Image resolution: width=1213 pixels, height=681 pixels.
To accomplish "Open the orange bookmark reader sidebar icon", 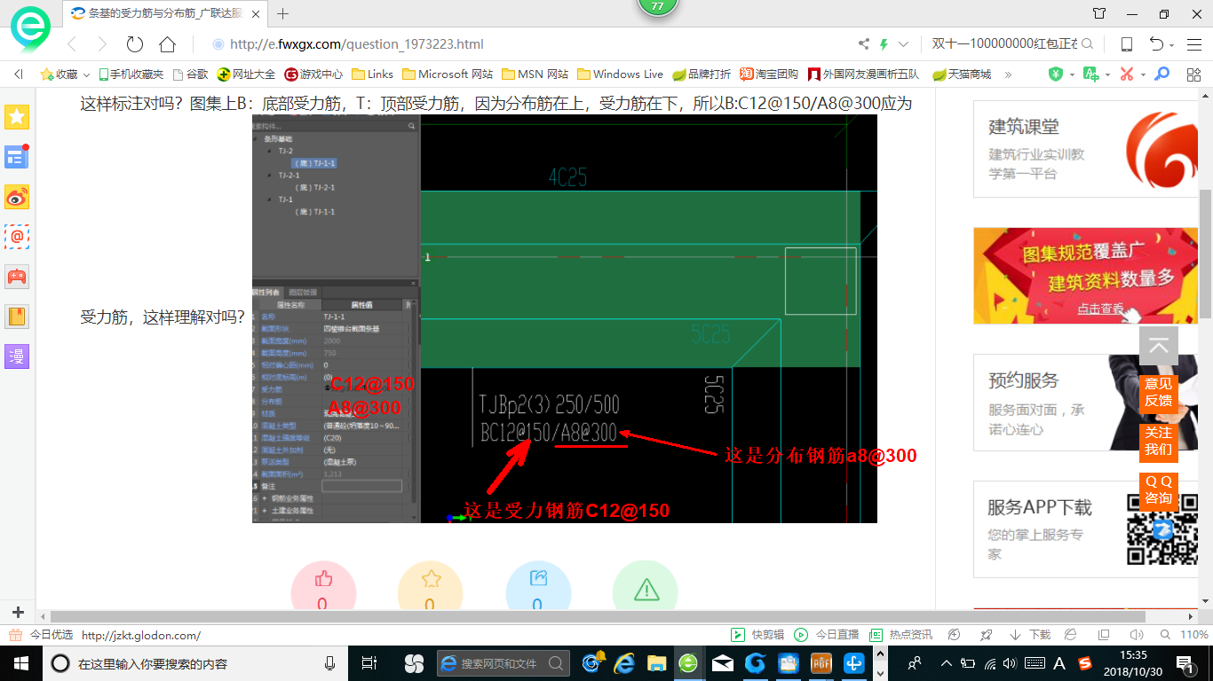I will click(x=17, y=317).
